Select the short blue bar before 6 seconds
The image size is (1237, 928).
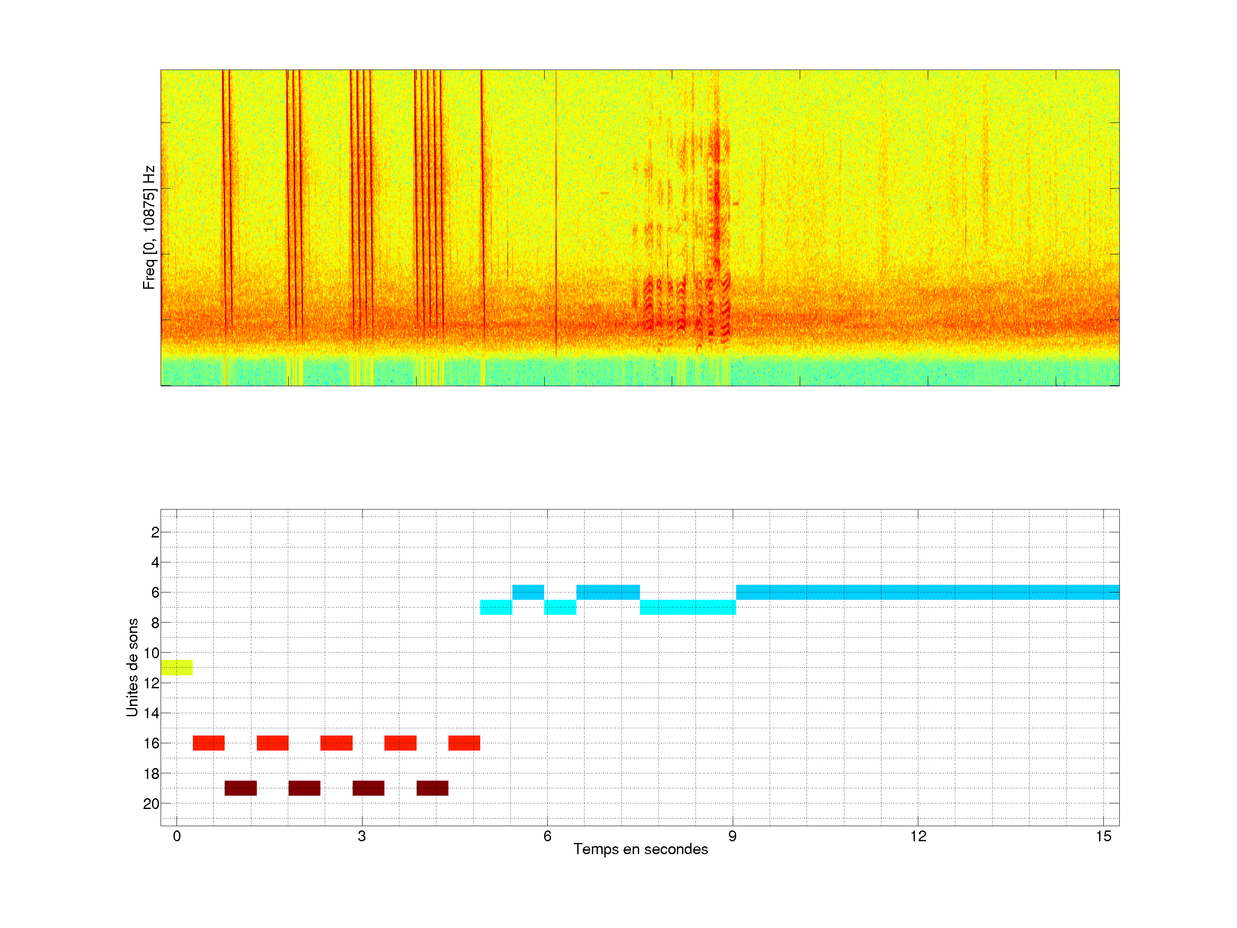coord(528,592)
